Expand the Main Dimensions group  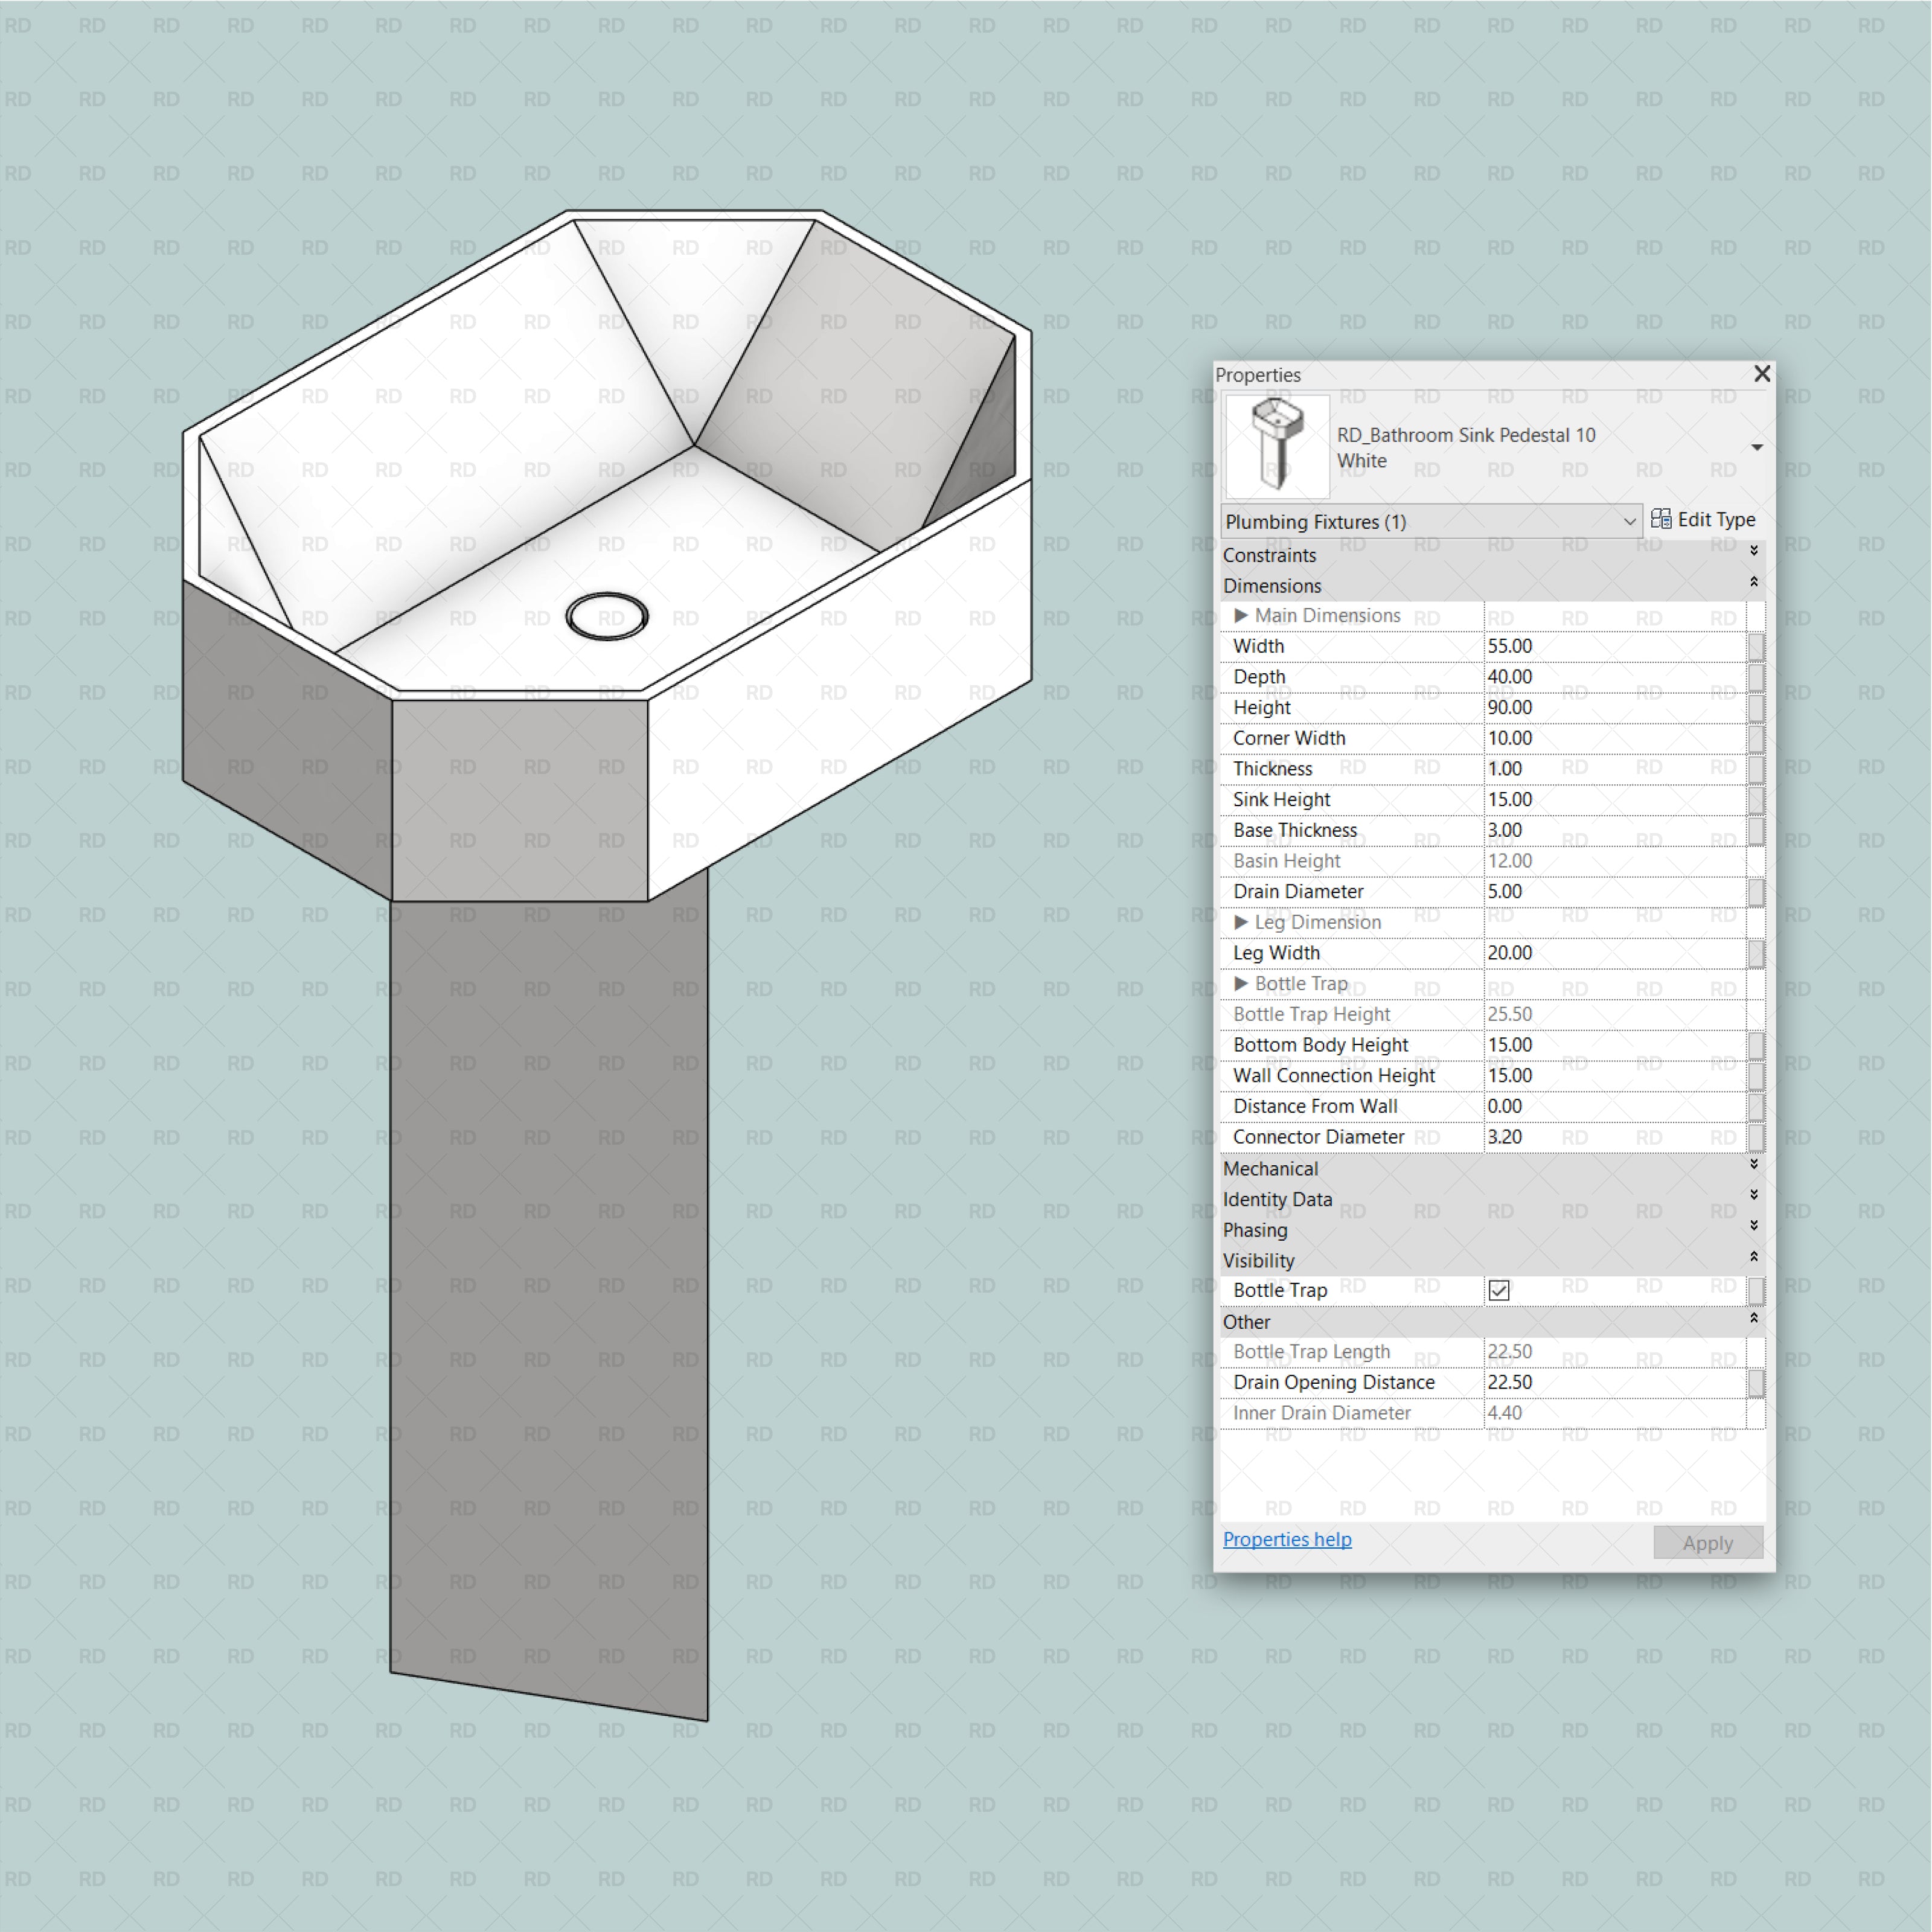(1242, 616)
